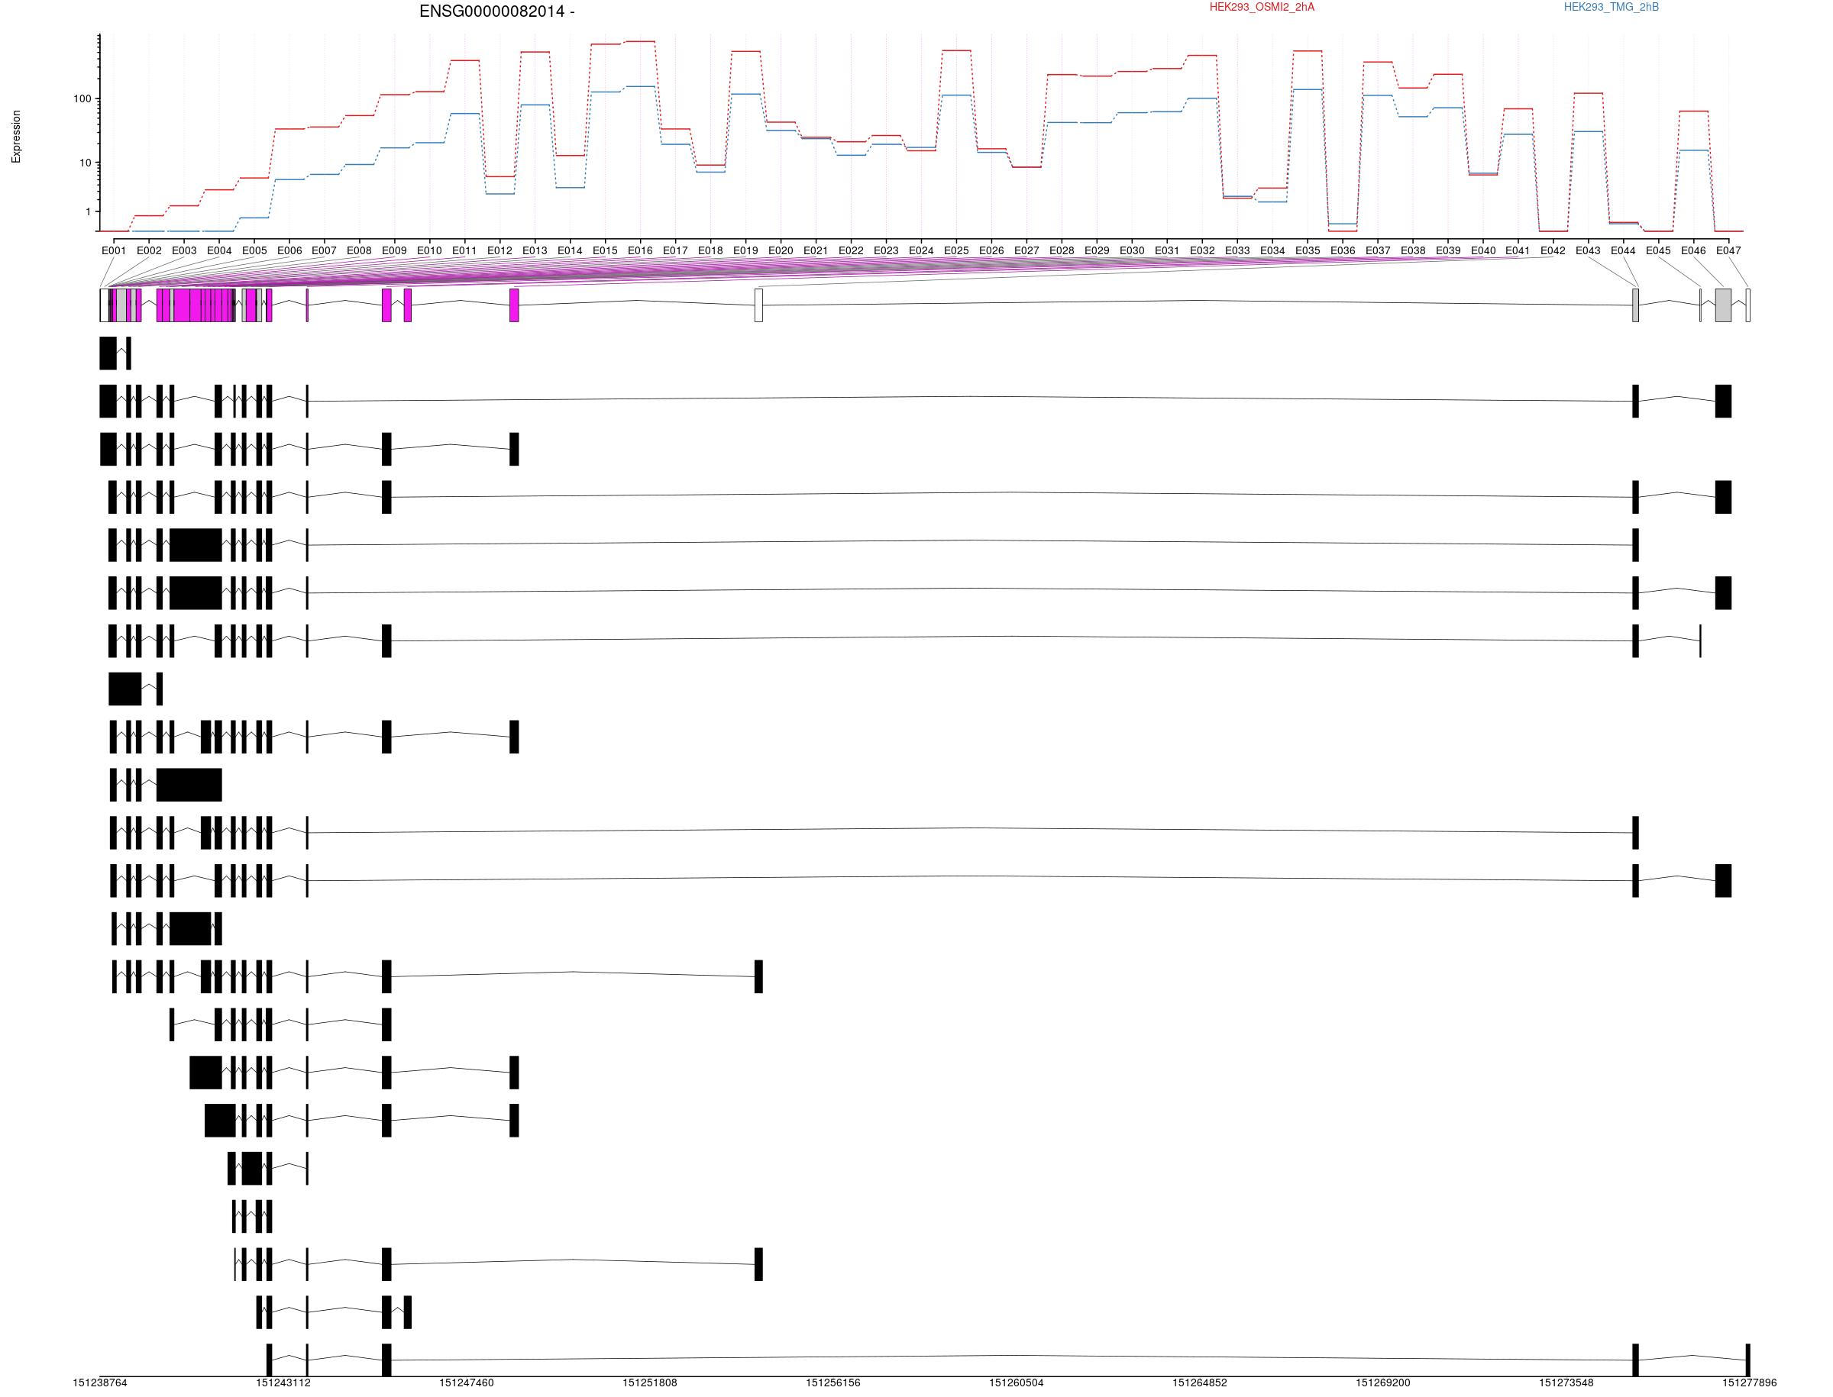Click the blue expression plateau above E025
Screen dimensions: 1833x1397
[x=956, y=95]
